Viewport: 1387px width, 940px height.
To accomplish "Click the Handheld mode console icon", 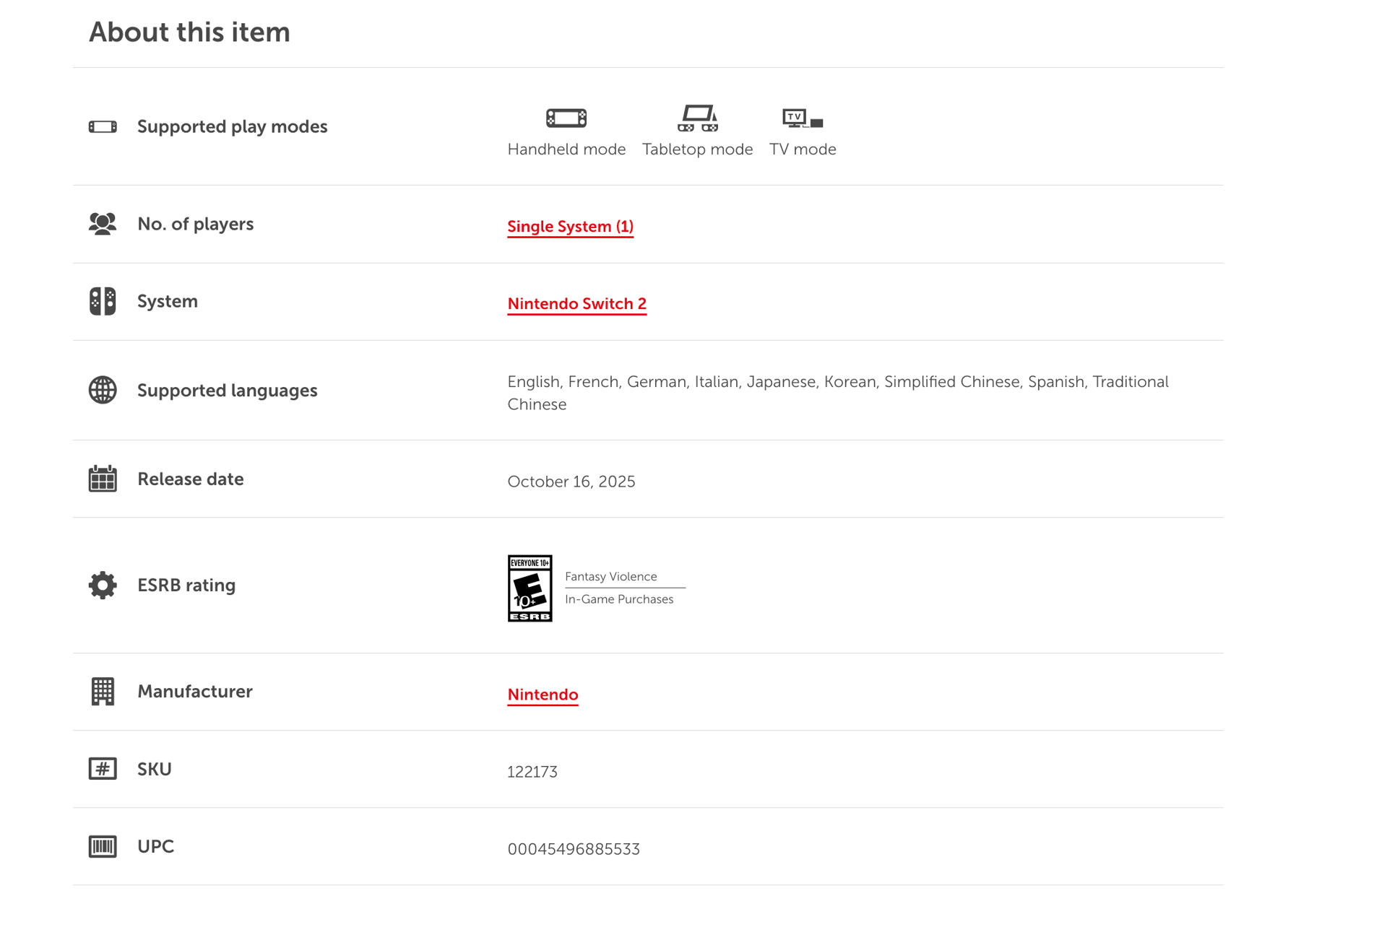I will point(566,118).
